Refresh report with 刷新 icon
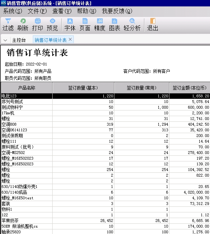 tap(23, 25)
